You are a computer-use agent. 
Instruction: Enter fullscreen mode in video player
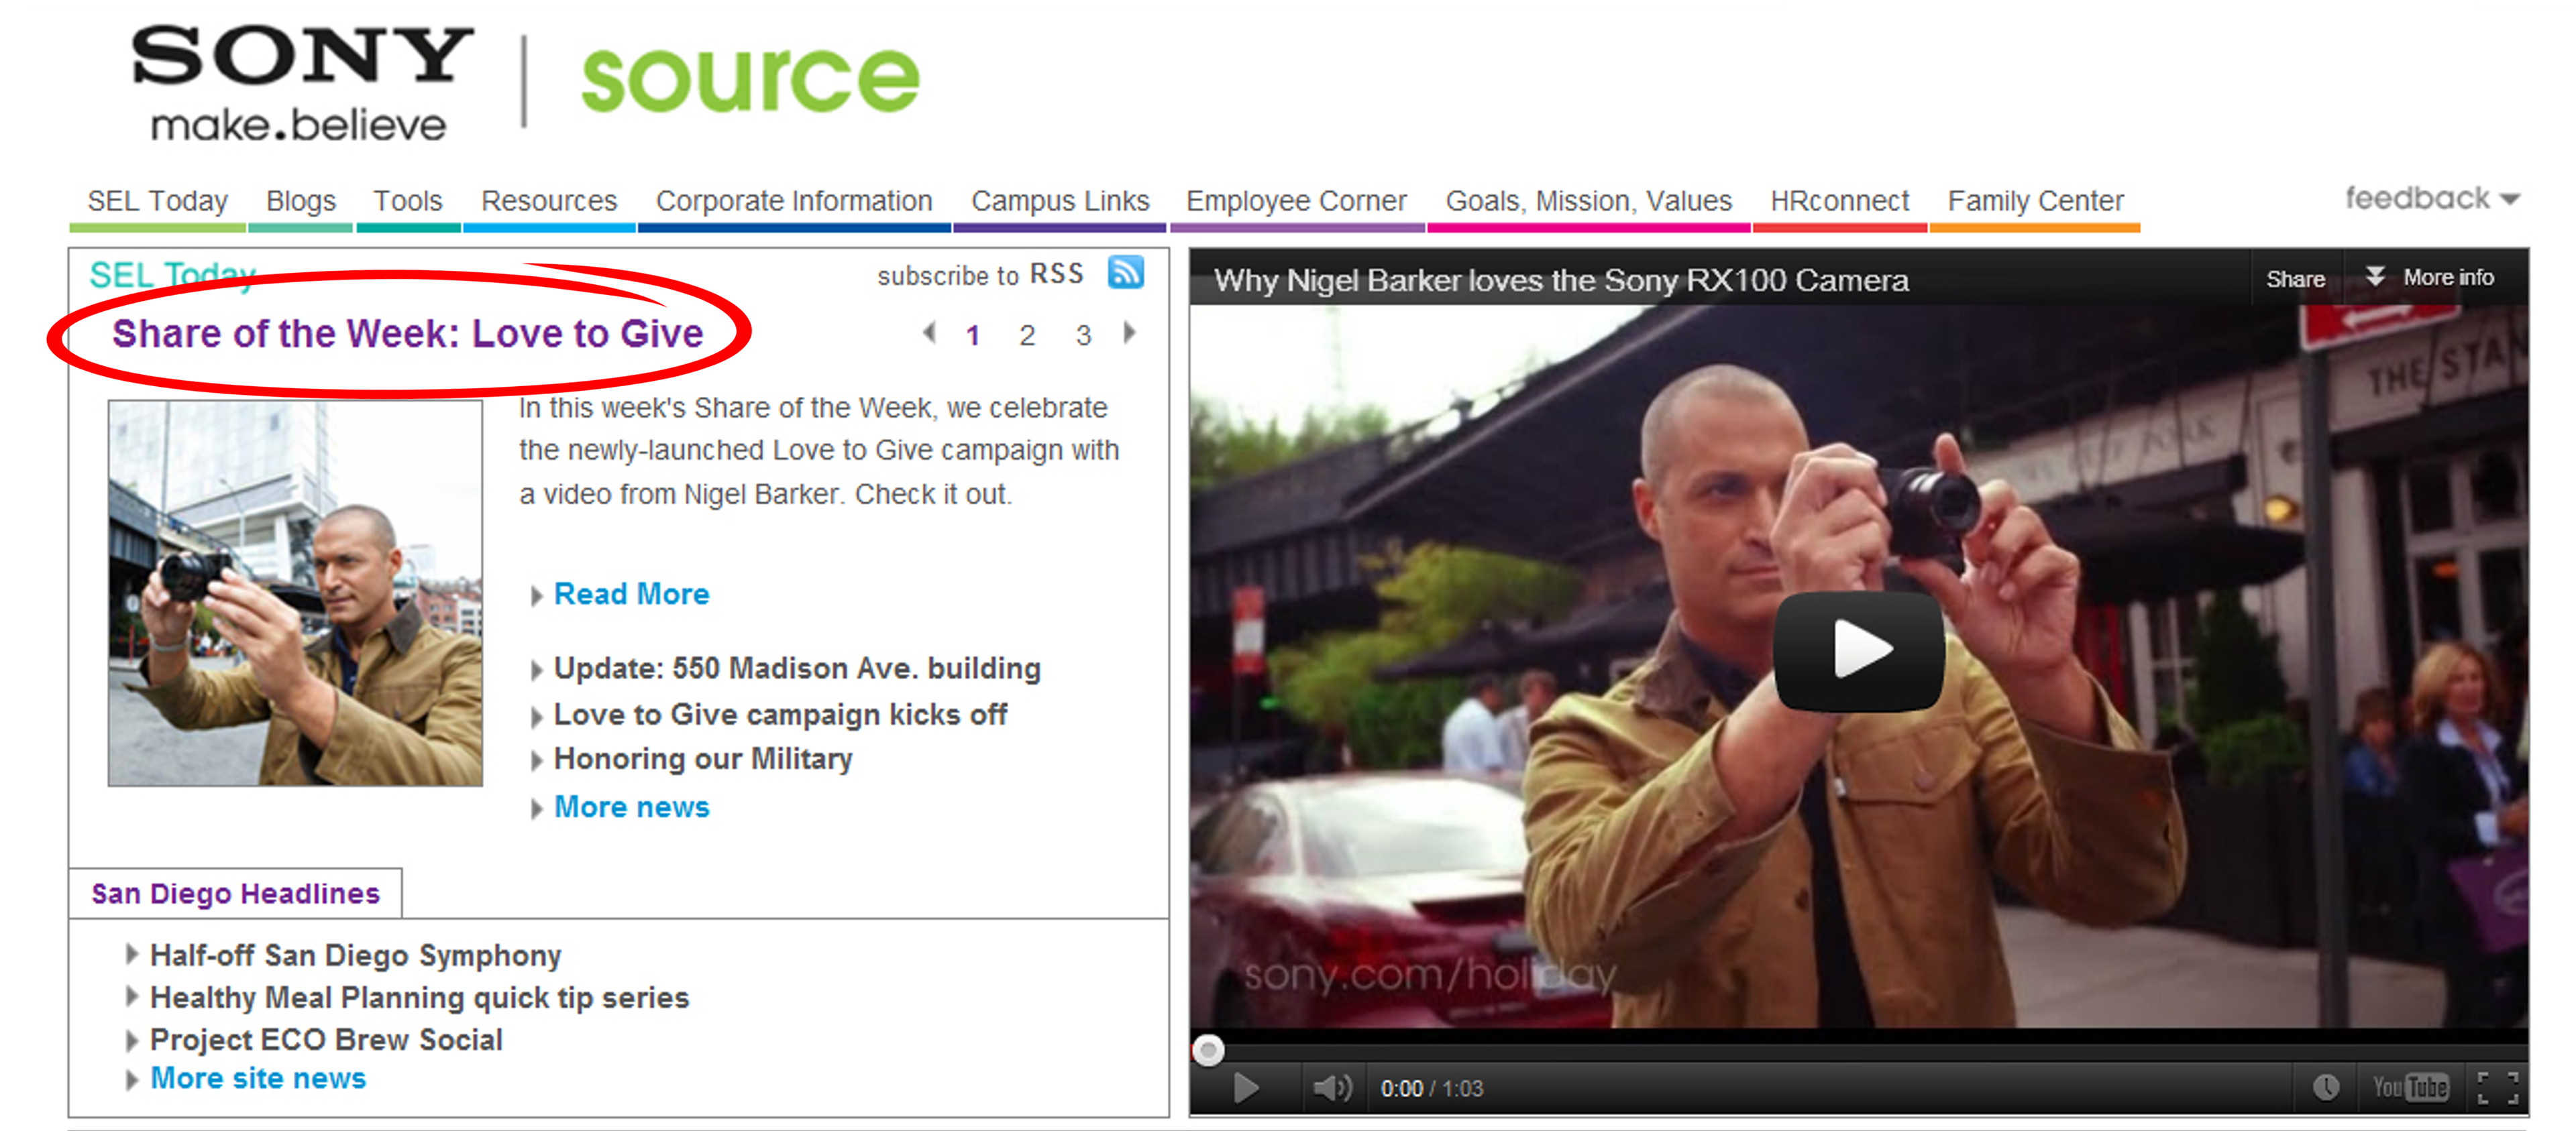click(2498, 1087)
